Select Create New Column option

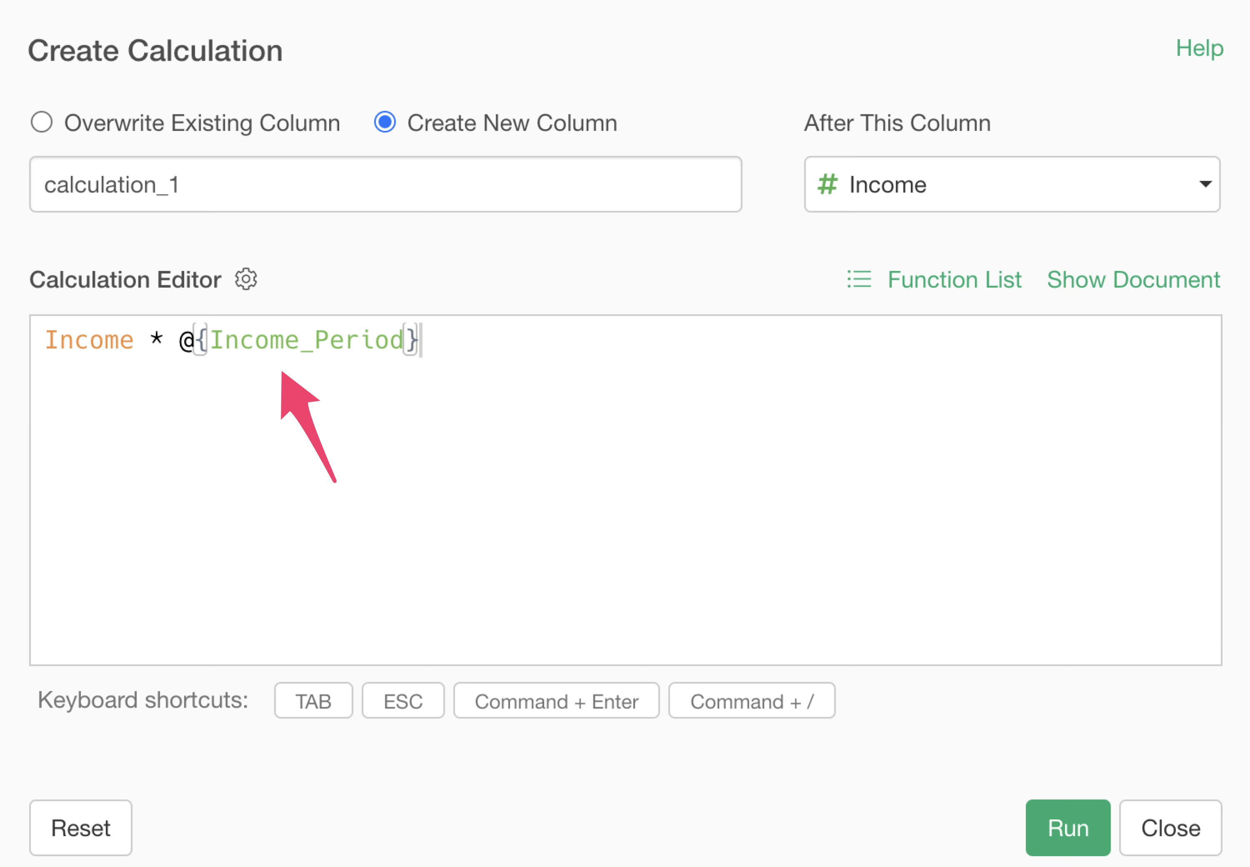click(385, 122)
